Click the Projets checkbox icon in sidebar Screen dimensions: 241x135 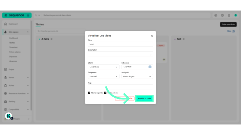5,69
